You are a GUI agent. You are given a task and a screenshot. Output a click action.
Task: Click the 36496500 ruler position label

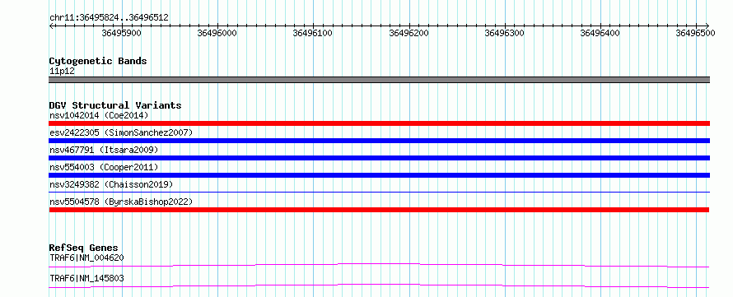[695, 33]
